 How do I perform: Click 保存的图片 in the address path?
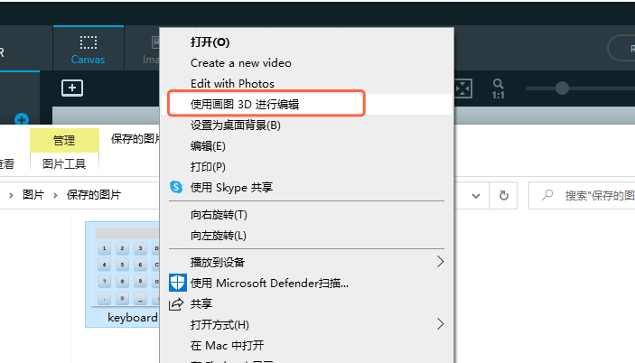pyautogui.click(x=94, y=195)
